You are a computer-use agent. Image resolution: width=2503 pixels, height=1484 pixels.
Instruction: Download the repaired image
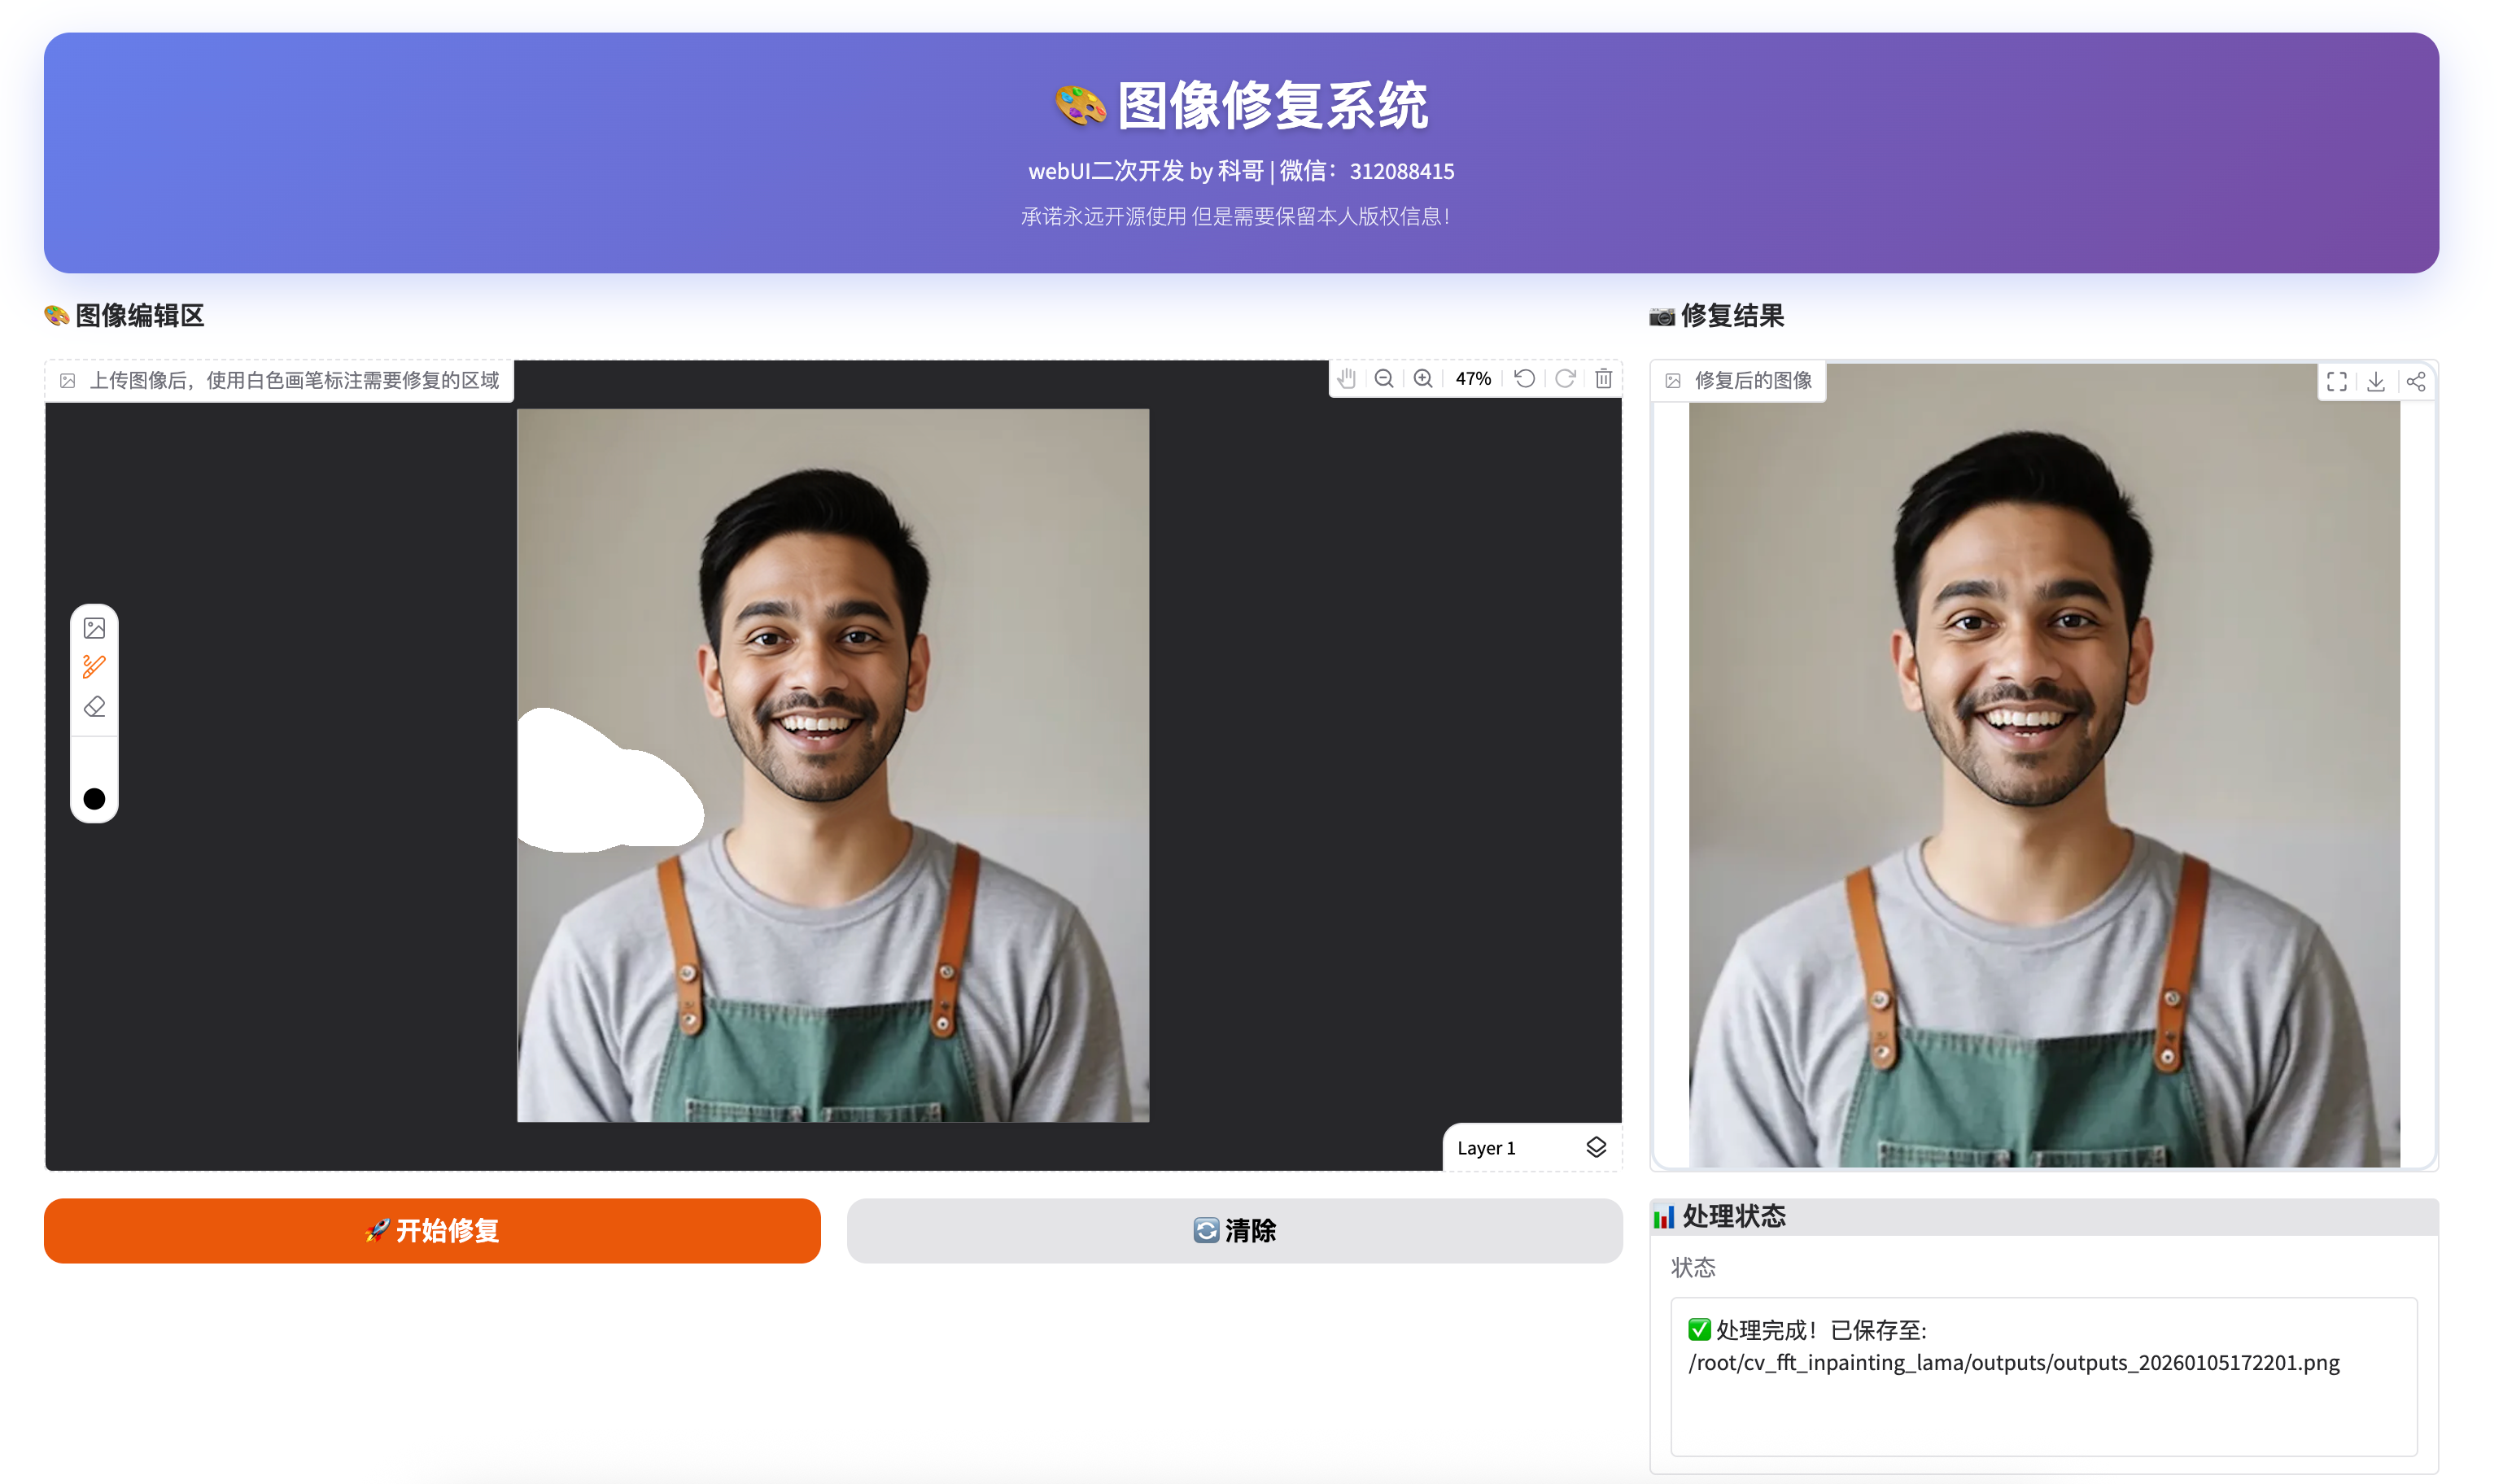[x=2377, y=381]
